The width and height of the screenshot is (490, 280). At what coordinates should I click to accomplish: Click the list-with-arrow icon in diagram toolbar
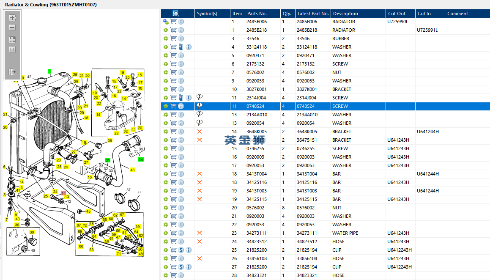point(12,71)
